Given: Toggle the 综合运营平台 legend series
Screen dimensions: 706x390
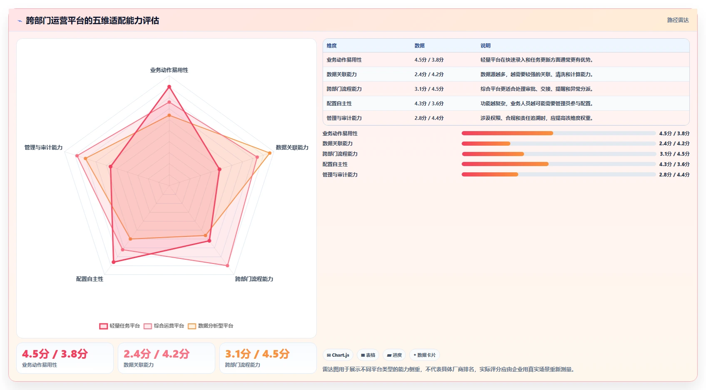Looking at the screenshot, I should [164, 326].
